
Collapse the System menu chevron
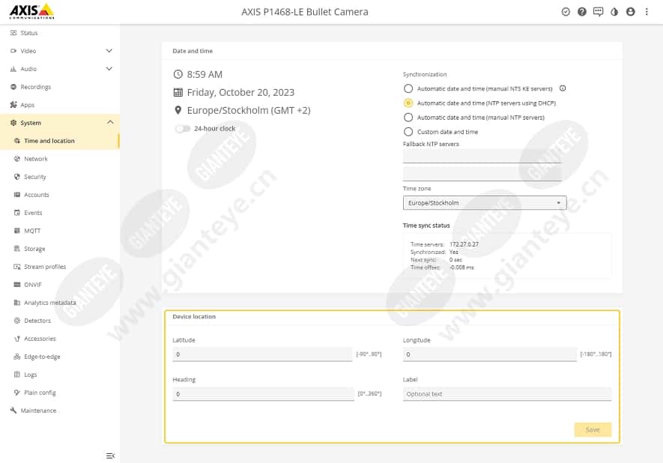(110, 122)
